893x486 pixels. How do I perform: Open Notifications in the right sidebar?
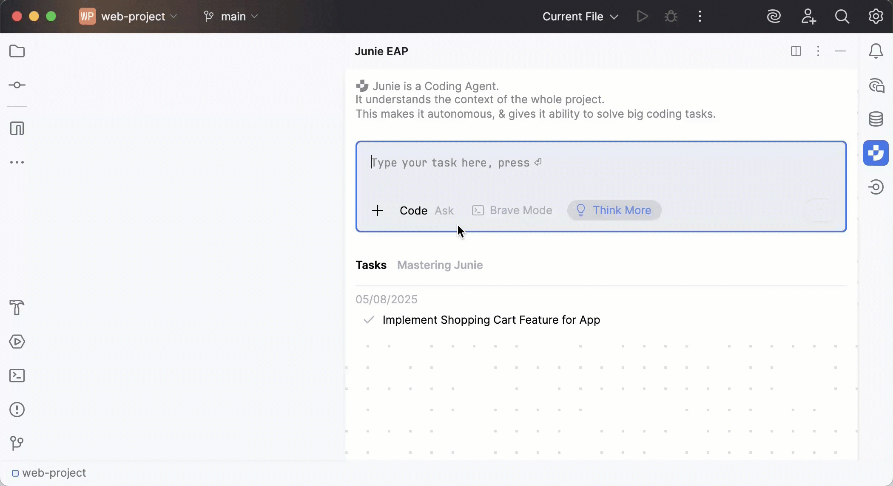[876, 51]
